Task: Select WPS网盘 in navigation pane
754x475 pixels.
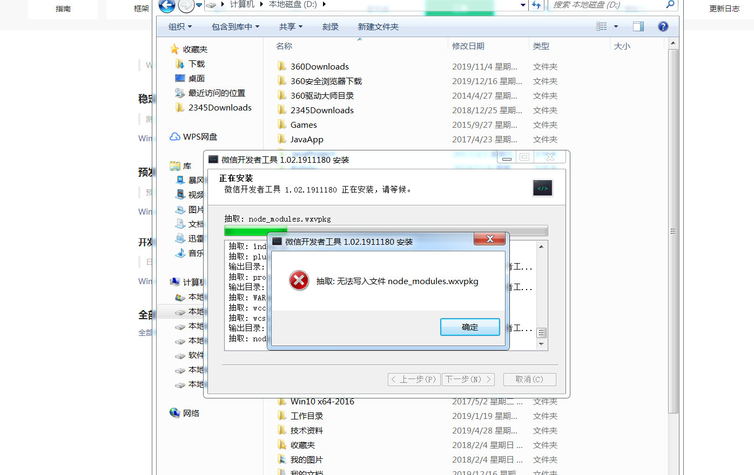Action: pos(200,136)
